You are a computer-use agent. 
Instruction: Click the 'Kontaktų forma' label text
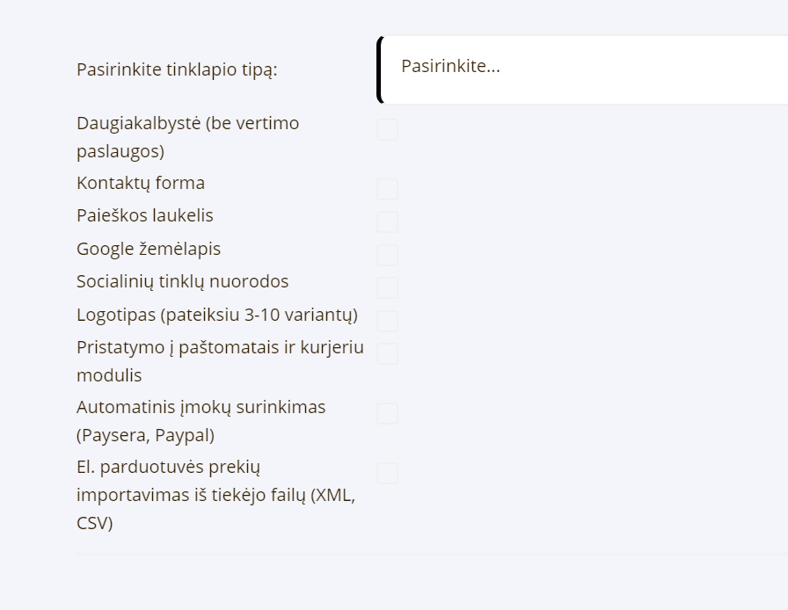[141, 183]
